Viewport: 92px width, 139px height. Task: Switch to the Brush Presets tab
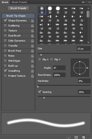pyautogui.click(x=19, y=2)
